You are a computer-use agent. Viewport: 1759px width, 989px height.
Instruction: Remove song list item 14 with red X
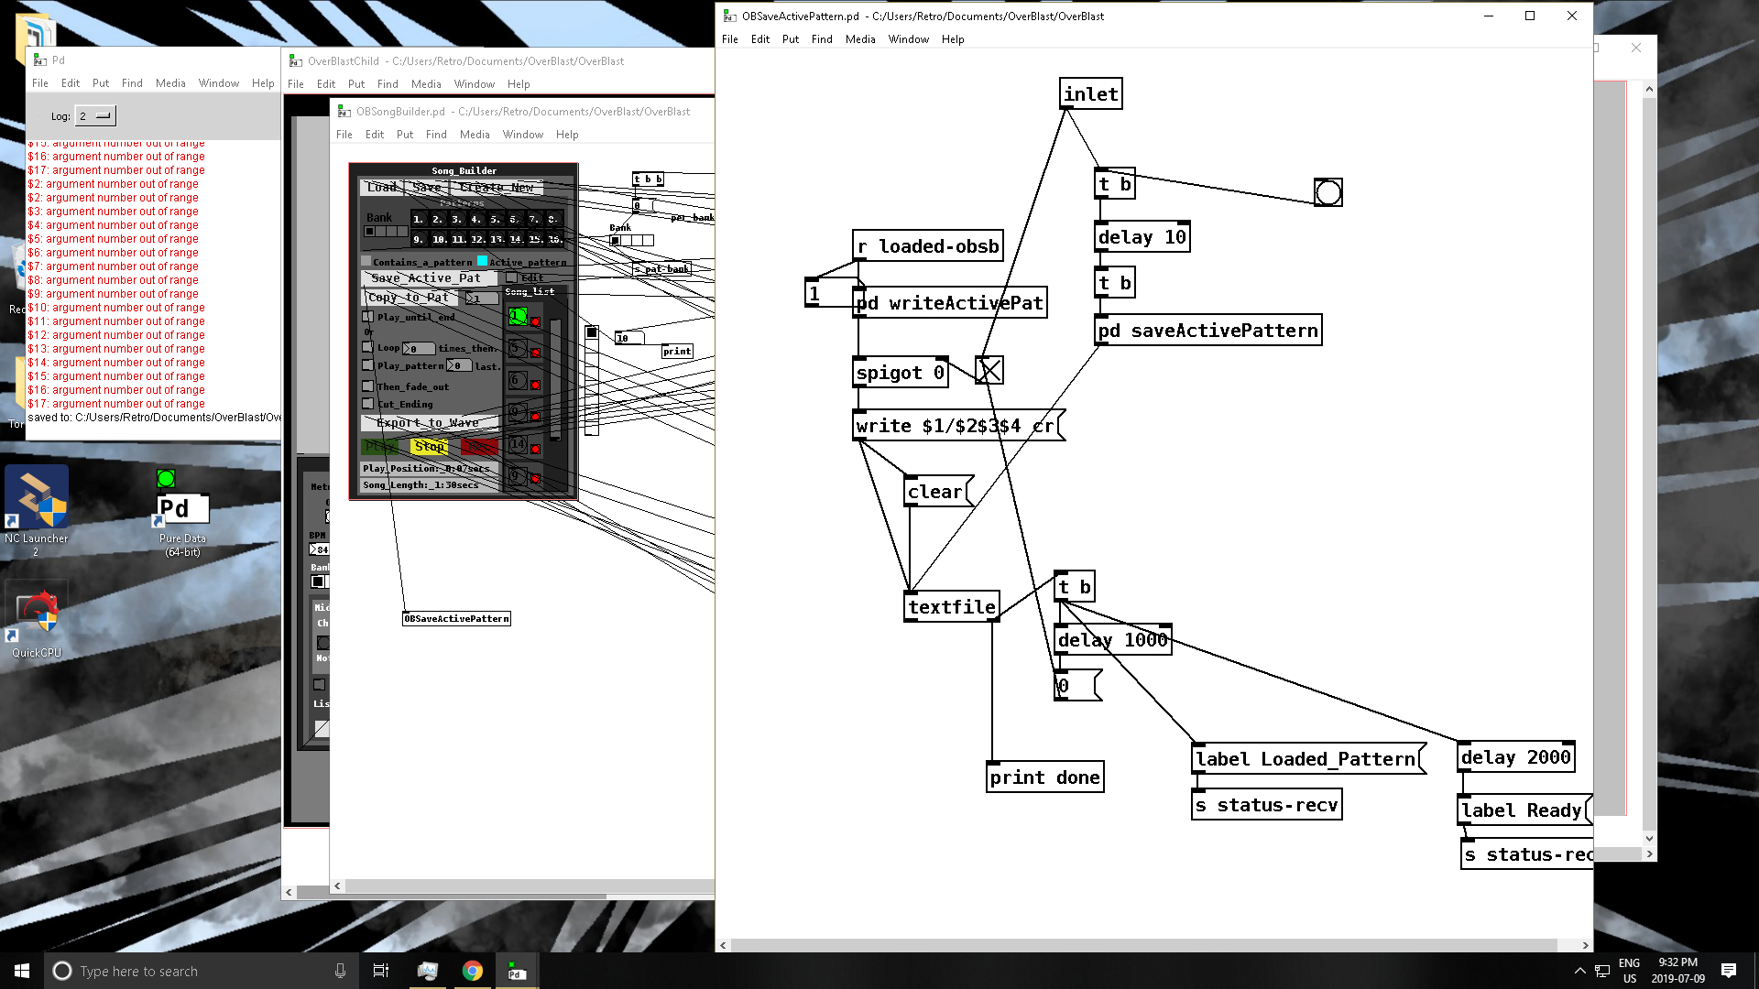click(536, 449)
